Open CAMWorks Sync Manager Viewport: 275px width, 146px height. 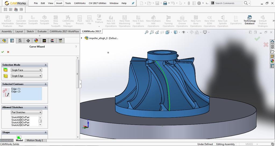68,21
